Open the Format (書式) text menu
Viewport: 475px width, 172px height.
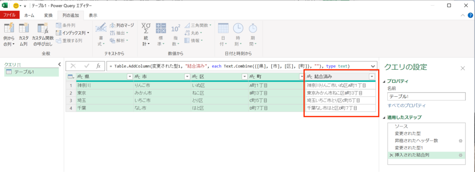(x=101, y=35)
